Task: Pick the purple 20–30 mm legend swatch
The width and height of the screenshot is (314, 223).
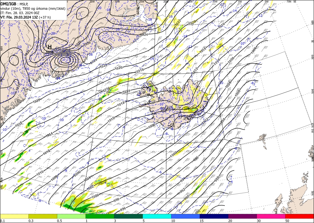Action: click(x=242, y=216)
